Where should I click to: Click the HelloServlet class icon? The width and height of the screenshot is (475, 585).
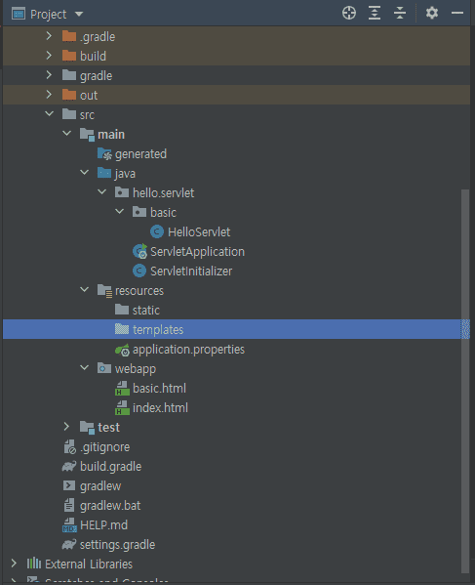(x=157, y=231)
